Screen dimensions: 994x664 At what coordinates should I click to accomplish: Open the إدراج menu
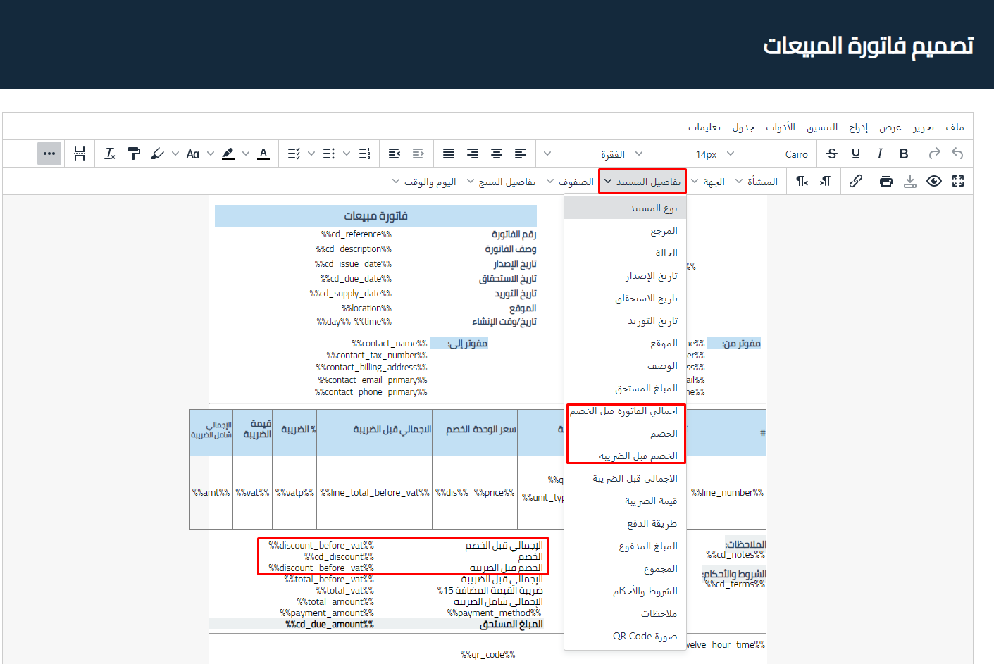coord(858,127)
